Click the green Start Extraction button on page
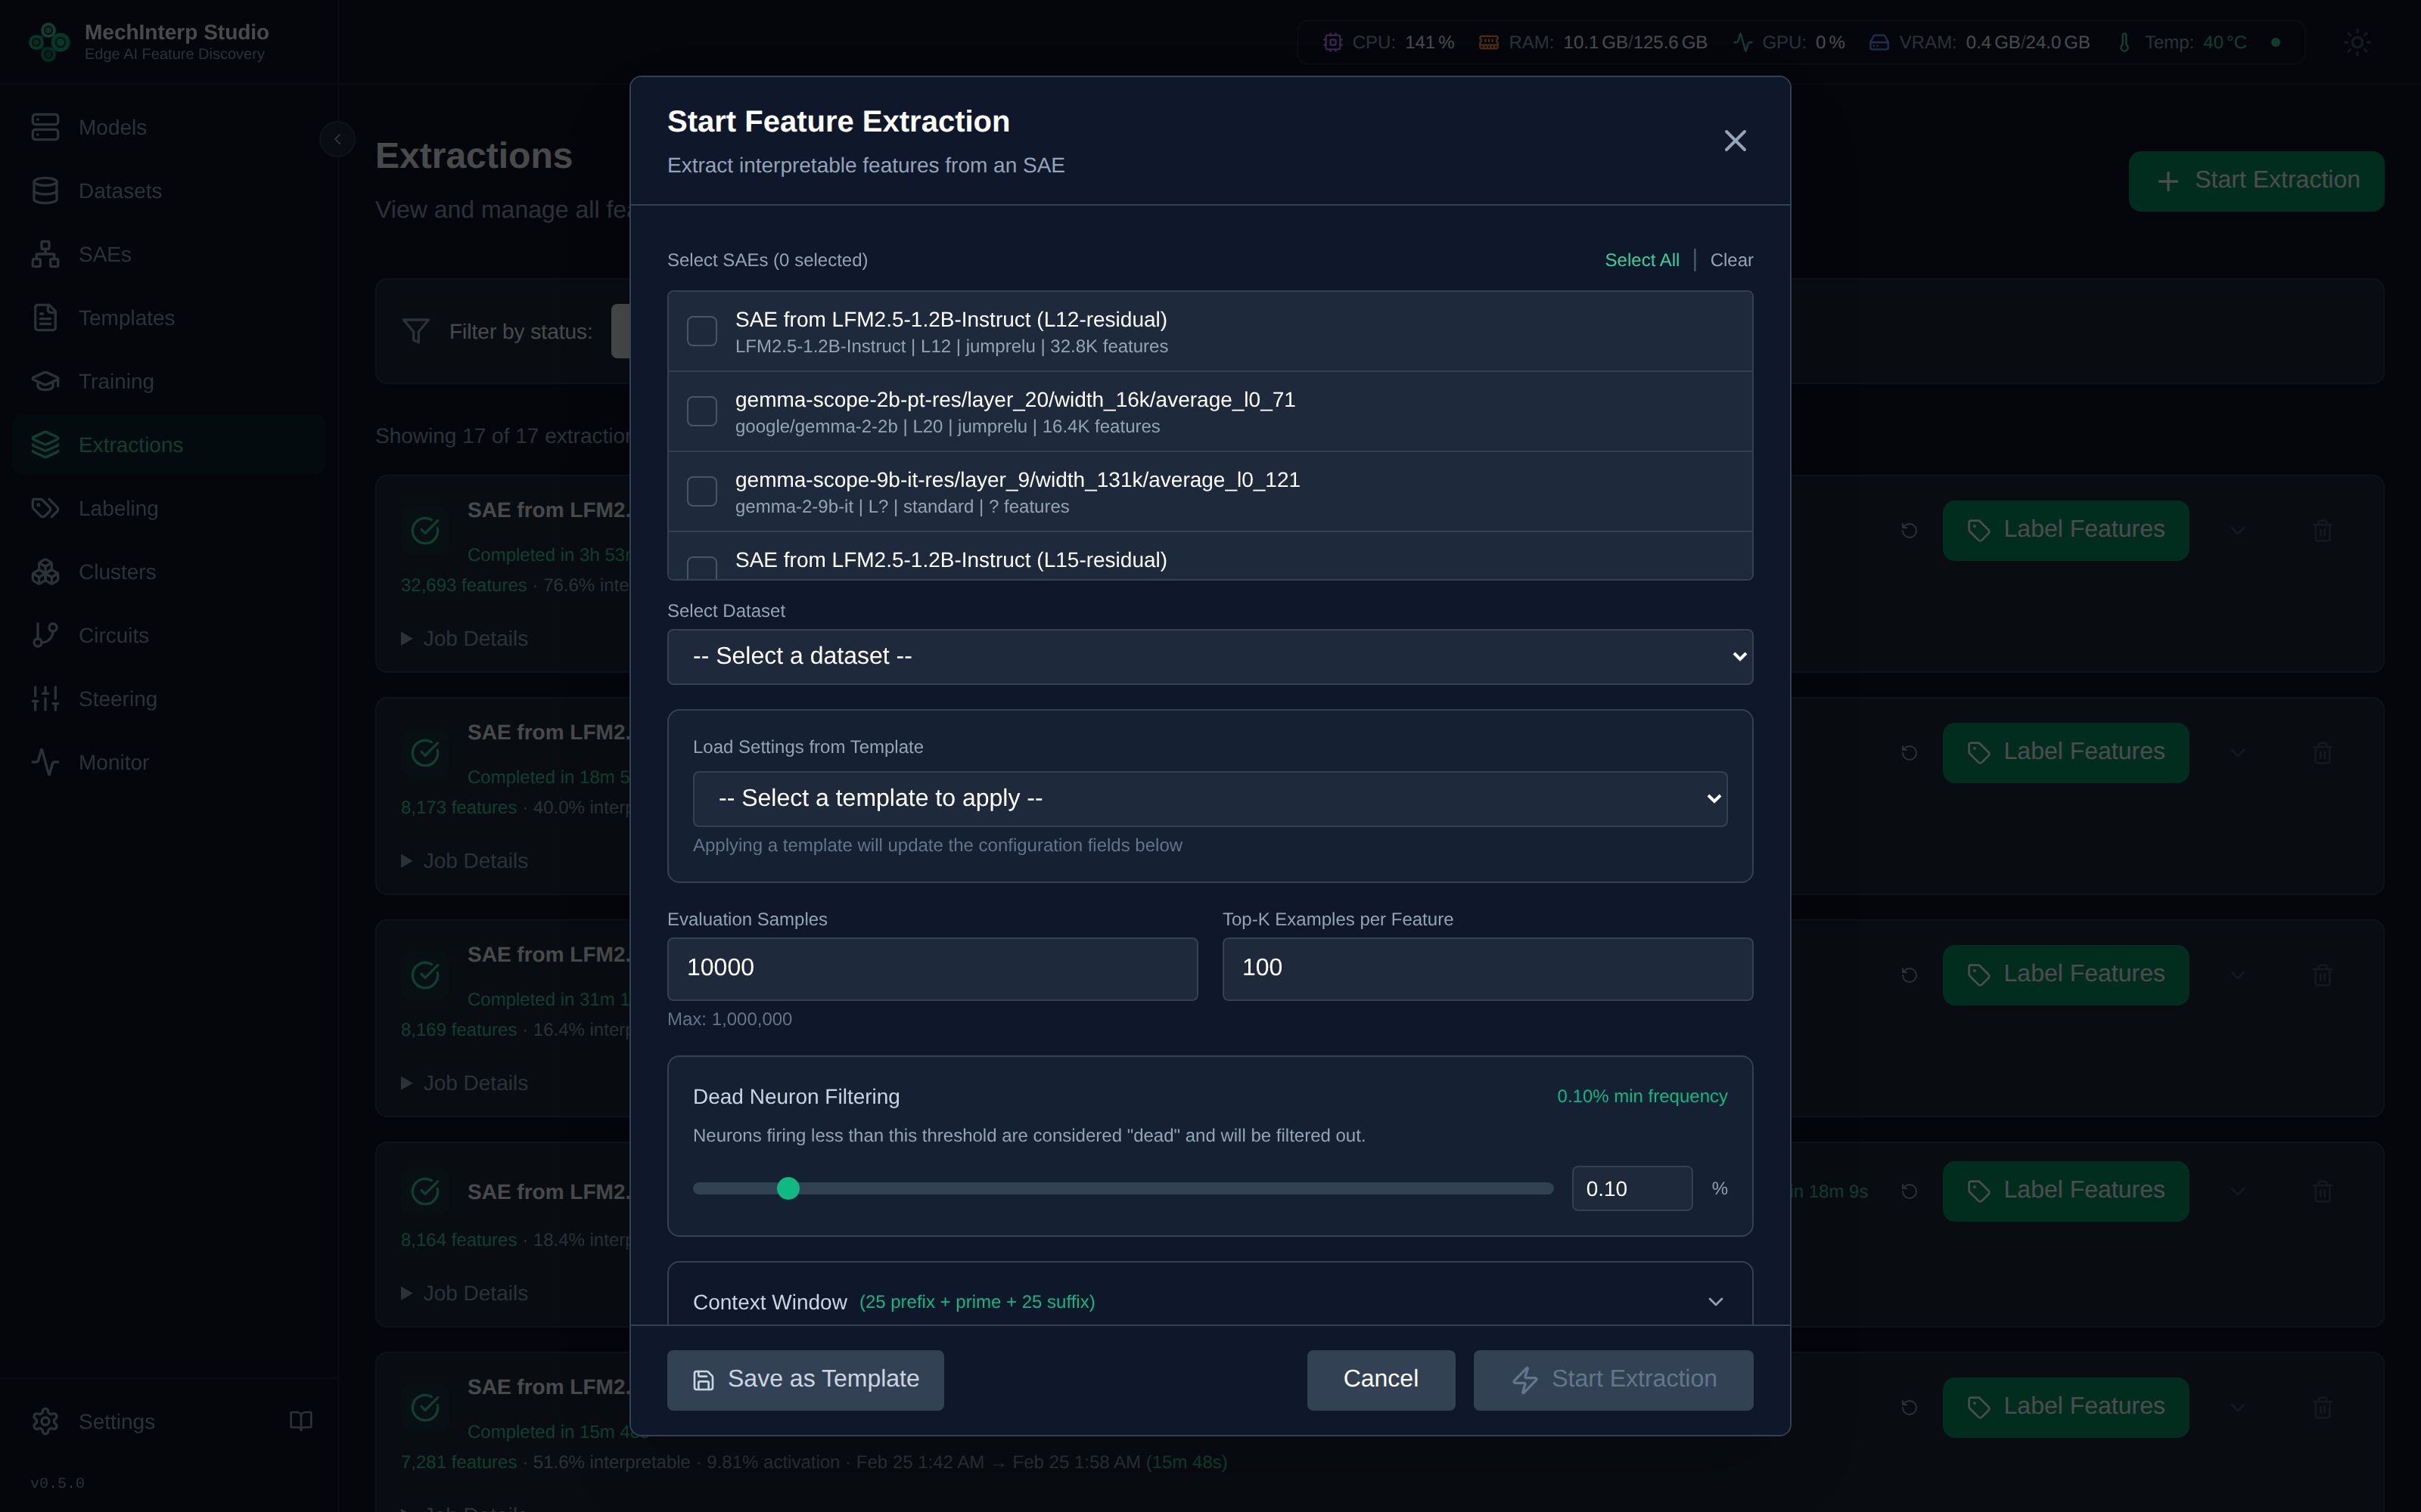This screenshot has height=1512, width=2421. (x=2256, y=181)
